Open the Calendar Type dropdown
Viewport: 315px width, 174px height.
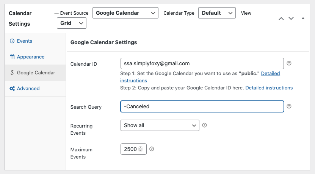(x=217, y=13)
